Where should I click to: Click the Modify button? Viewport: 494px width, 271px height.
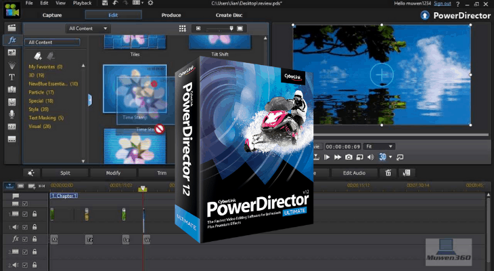click(113, 173)
